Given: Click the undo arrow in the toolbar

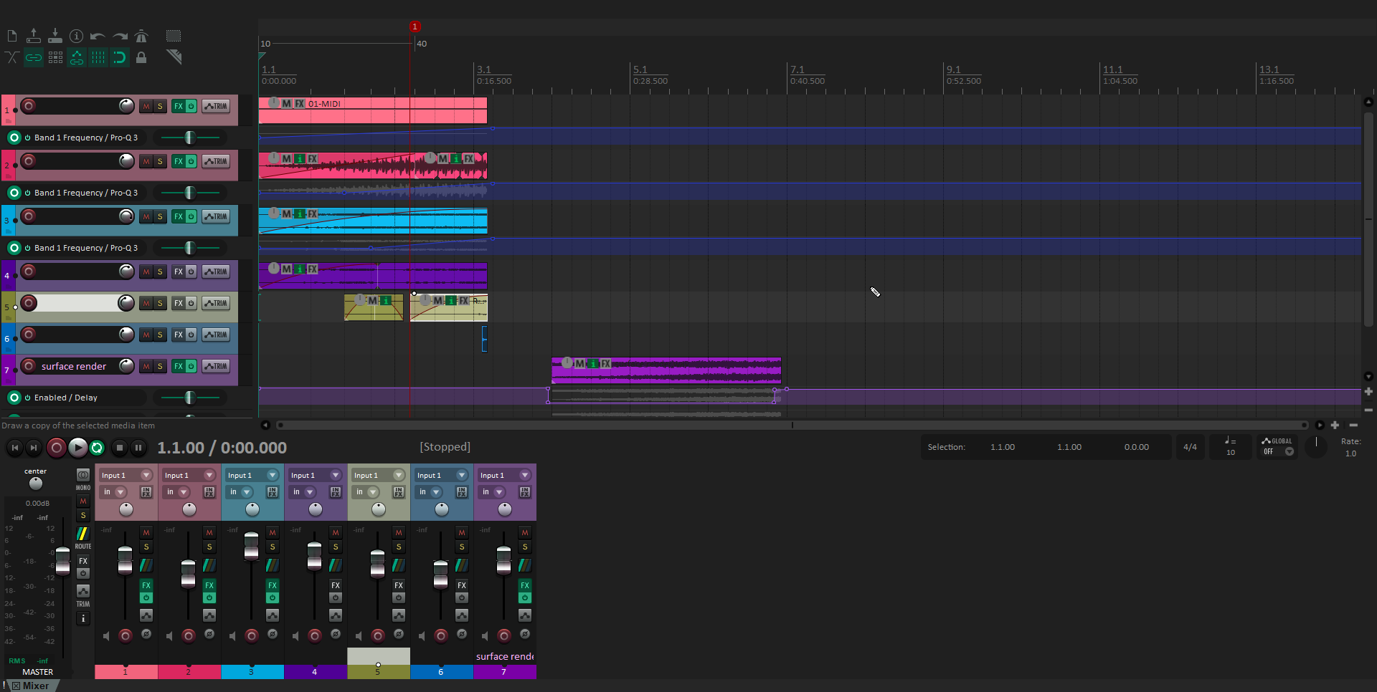Looking at the screenshot, I should [98, 36].
